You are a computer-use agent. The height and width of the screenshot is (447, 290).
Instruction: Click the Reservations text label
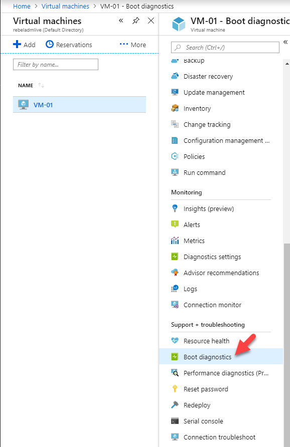click(x=74, y=45)
